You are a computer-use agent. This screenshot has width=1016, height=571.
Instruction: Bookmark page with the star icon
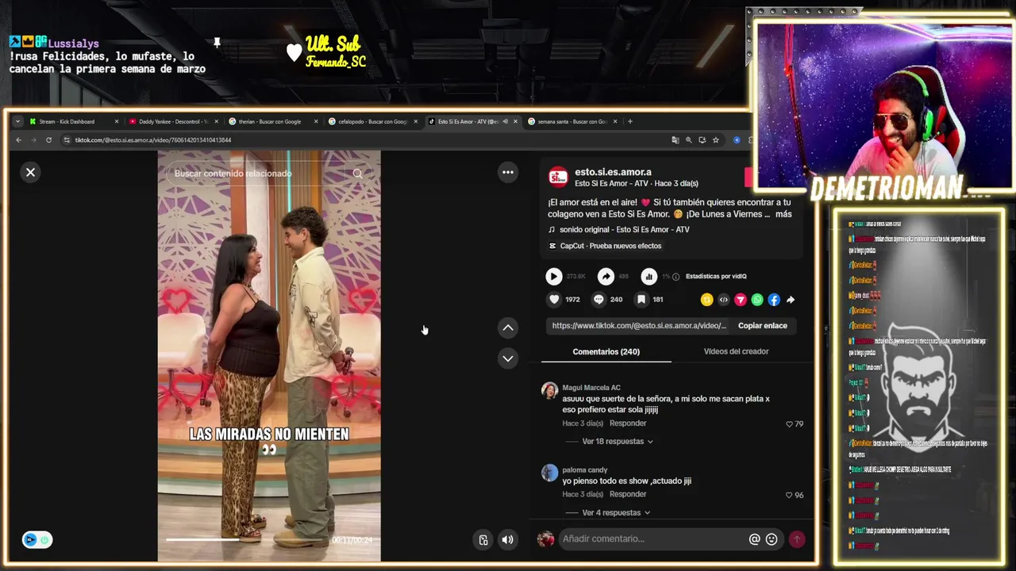tap(716, 140)
